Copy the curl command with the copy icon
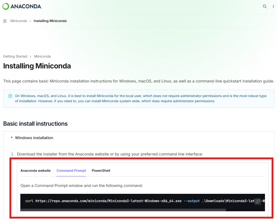This screenshot has height=219, width=277. (258, 202)
